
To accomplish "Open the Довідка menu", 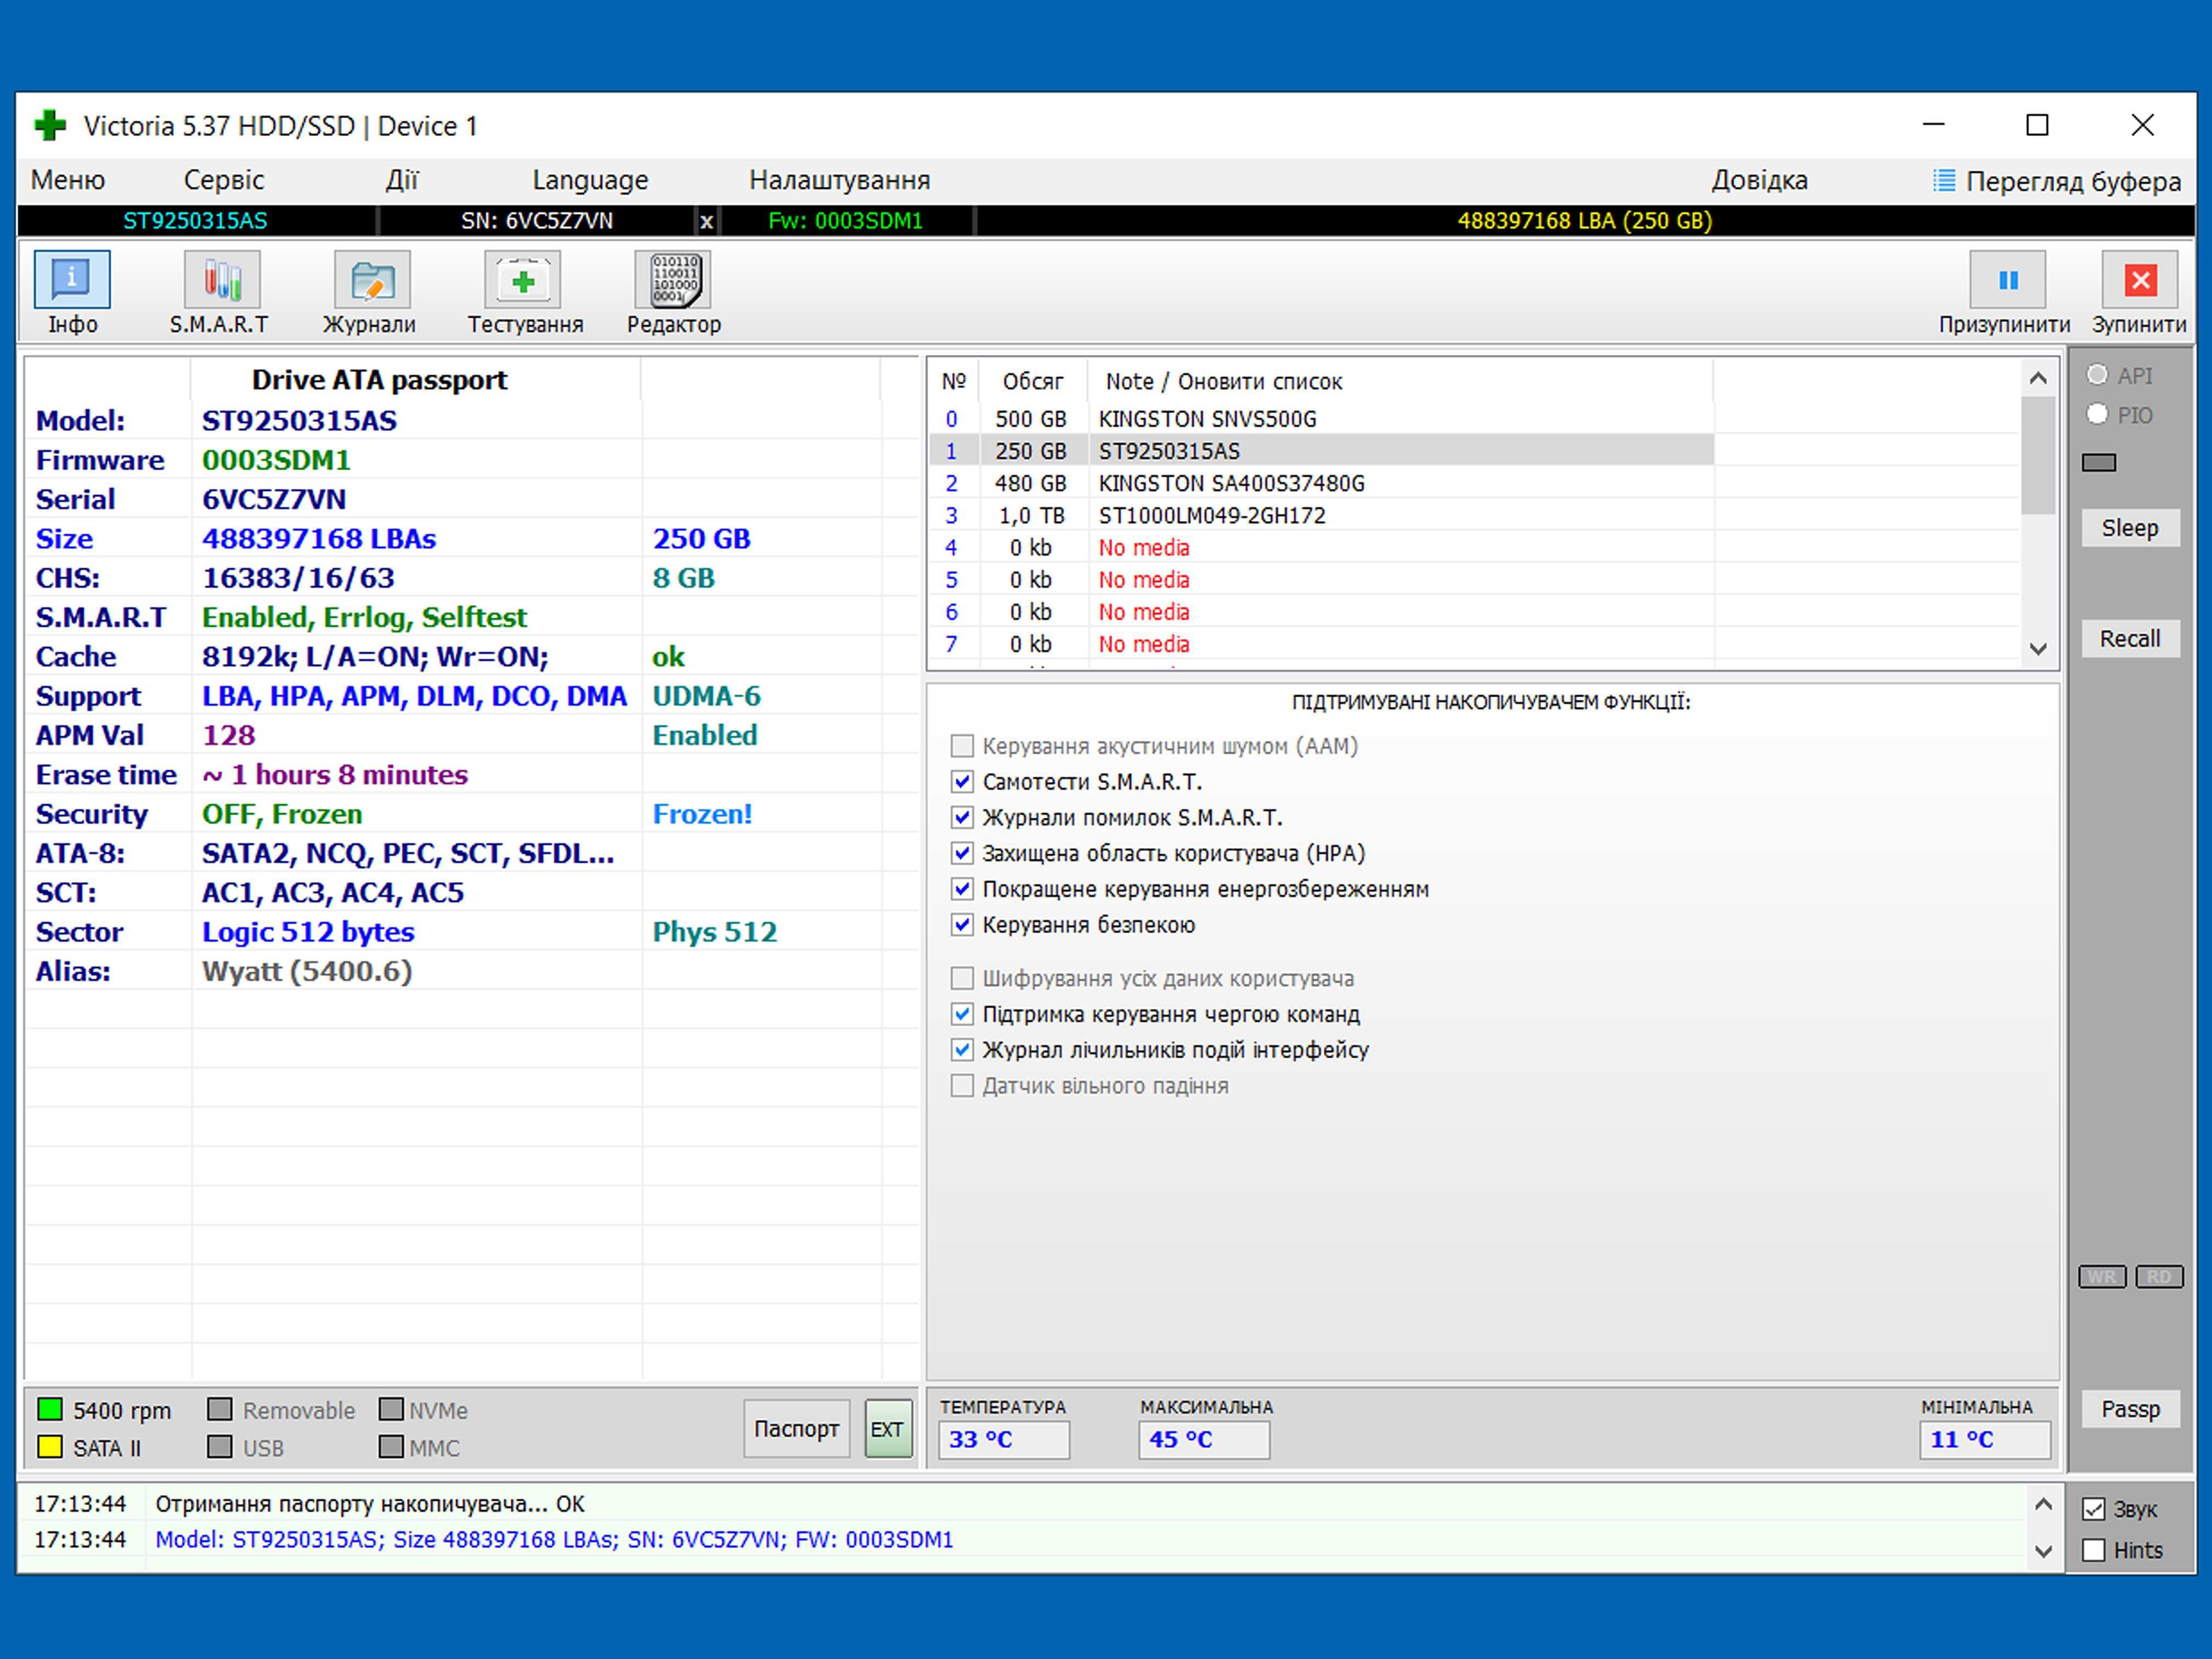I will [1759, 180].
